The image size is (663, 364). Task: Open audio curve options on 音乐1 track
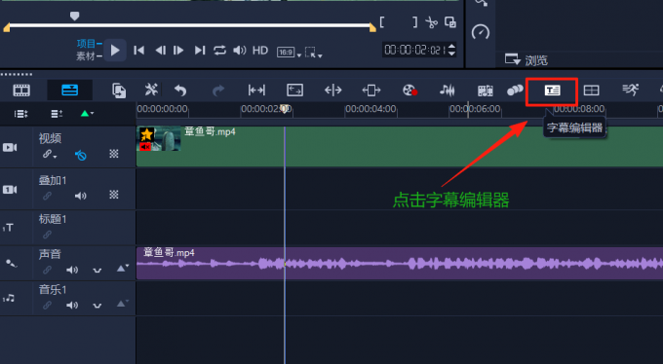pyautogui.click(x=97, y=306)
